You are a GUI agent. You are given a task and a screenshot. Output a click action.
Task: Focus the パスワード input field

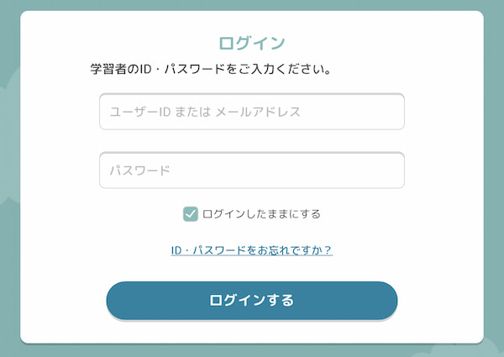(x=252, y=170)
